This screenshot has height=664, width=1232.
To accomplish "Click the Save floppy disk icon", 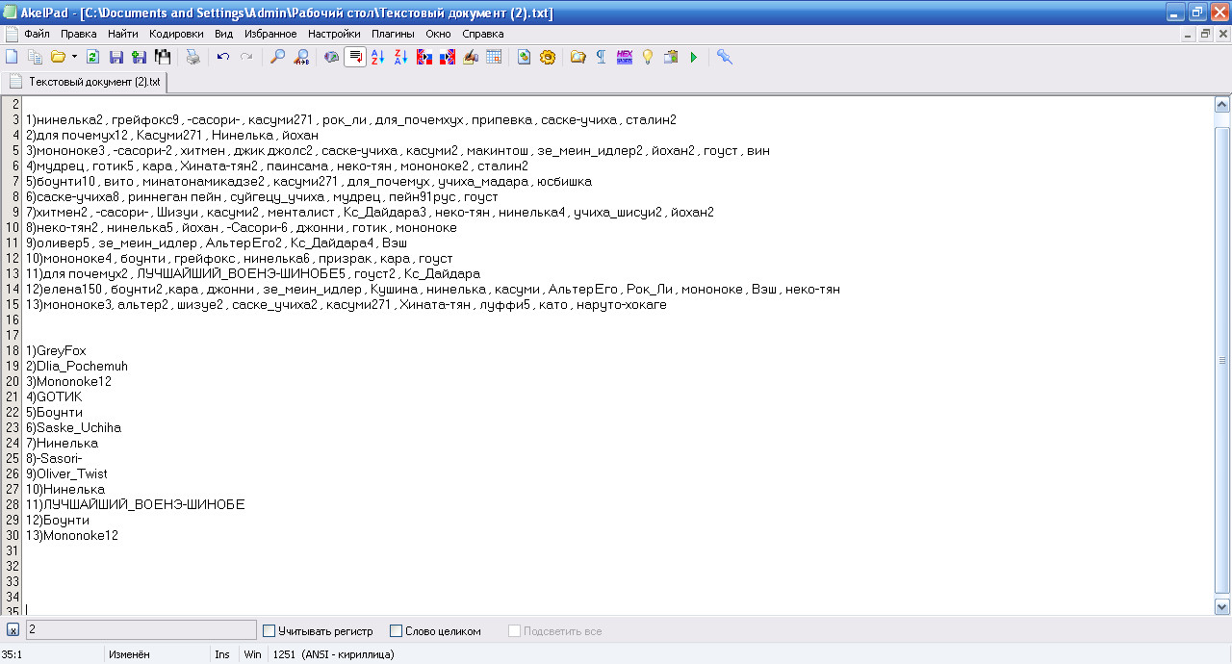I will (116, 58).
